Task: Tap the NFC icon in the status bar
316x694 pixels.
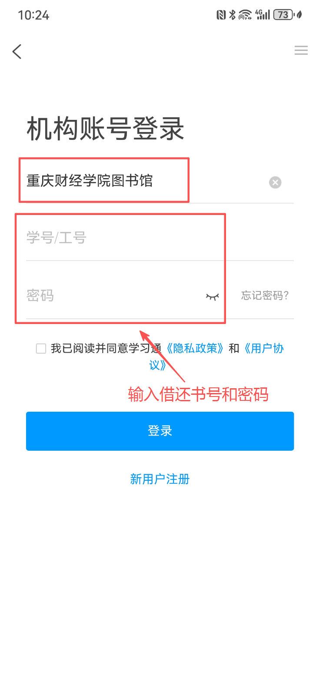Action: click(221, 15)
